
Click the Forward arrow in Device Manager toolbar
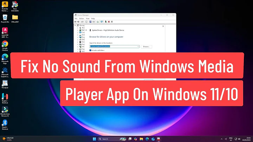(x=78, y=22)
